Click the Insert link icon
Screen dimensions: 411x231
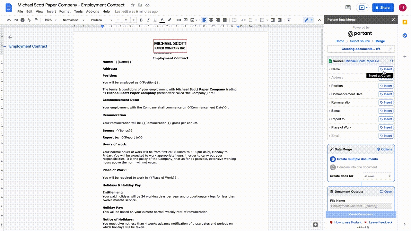click(179, 20)
